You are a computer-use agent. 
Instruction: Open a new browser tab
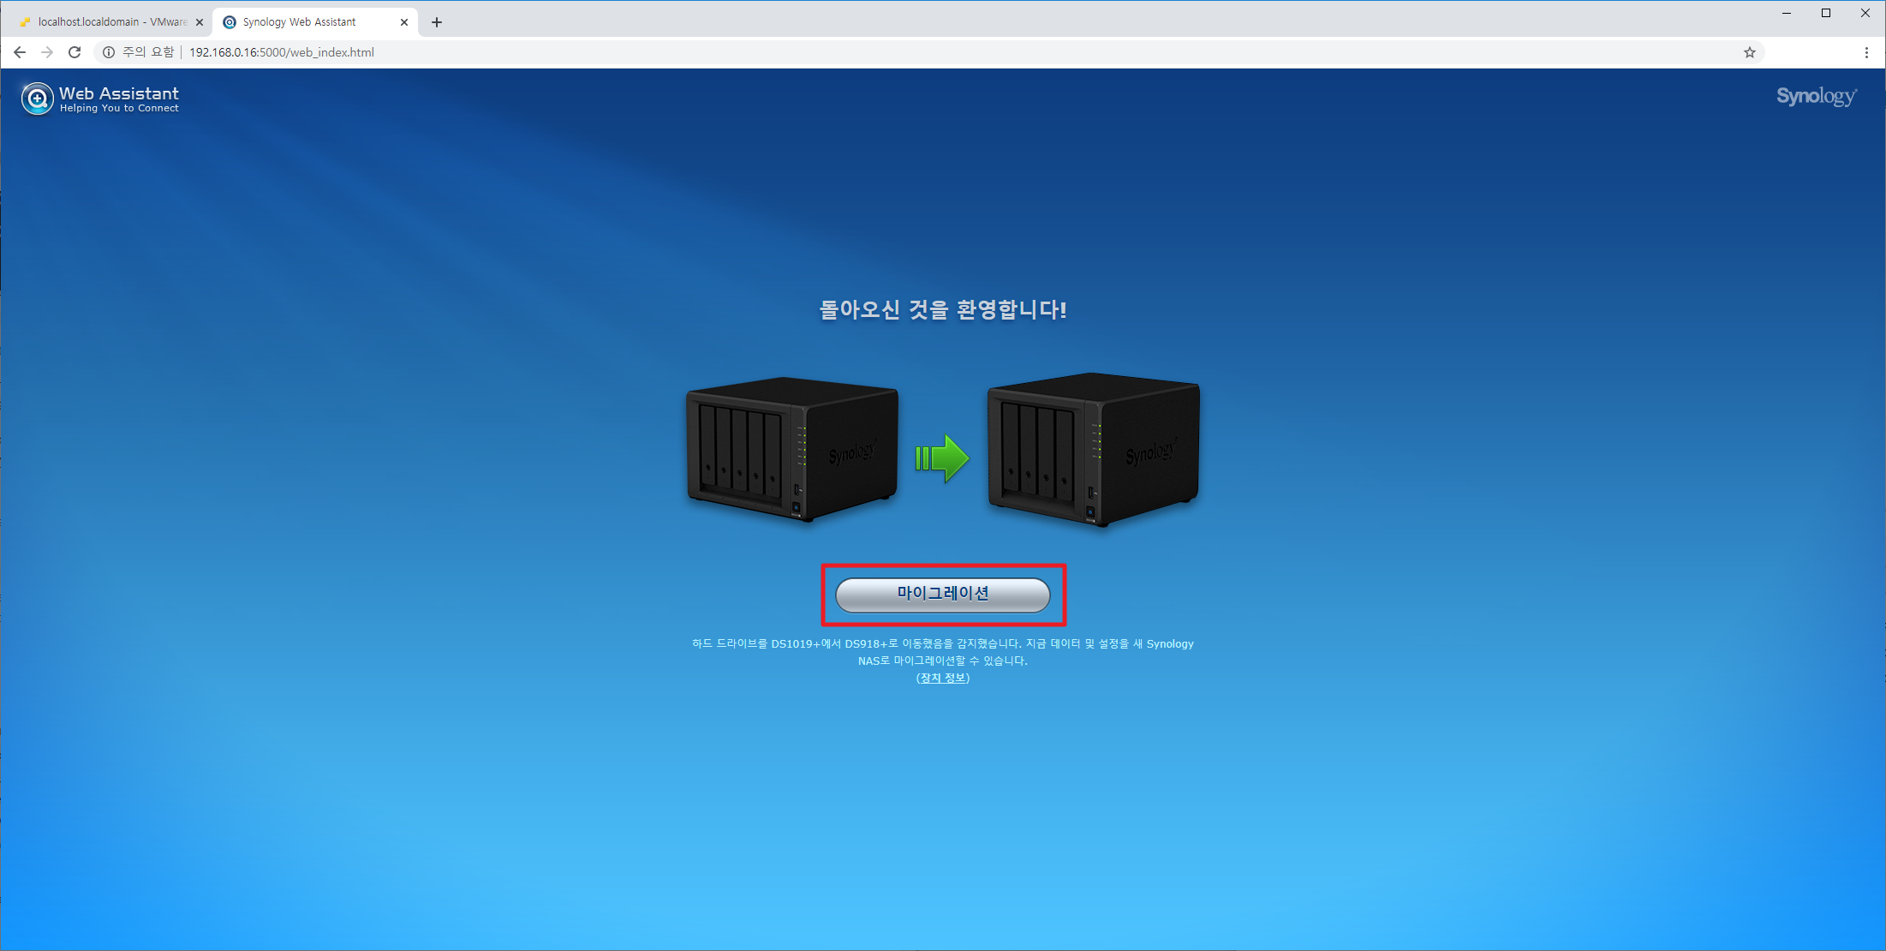click(437, 22)
